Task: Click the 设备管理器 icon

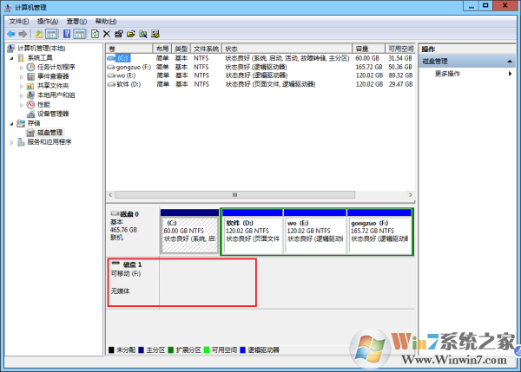Action: 30,114
